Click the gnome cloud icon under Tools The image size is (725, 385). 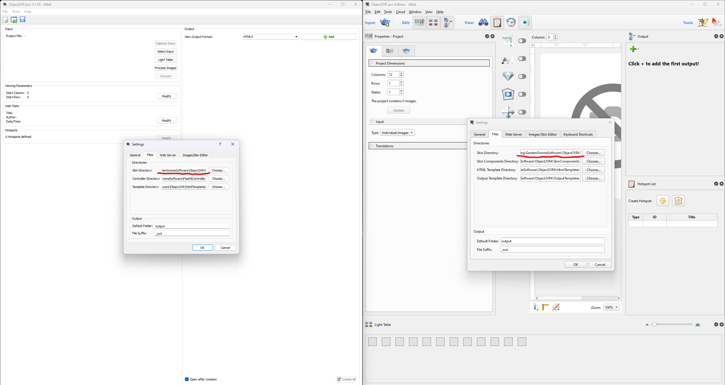tap(717, 22)
